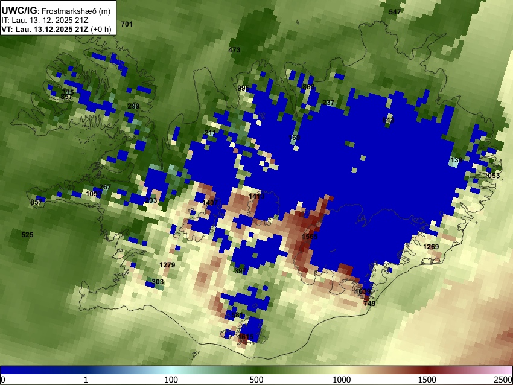The width and height of the screenshot is (513, 385).
Task: Click the 'IT: Lau. 13. 12. 2025 21Z' line
Action: coord(45,21)
